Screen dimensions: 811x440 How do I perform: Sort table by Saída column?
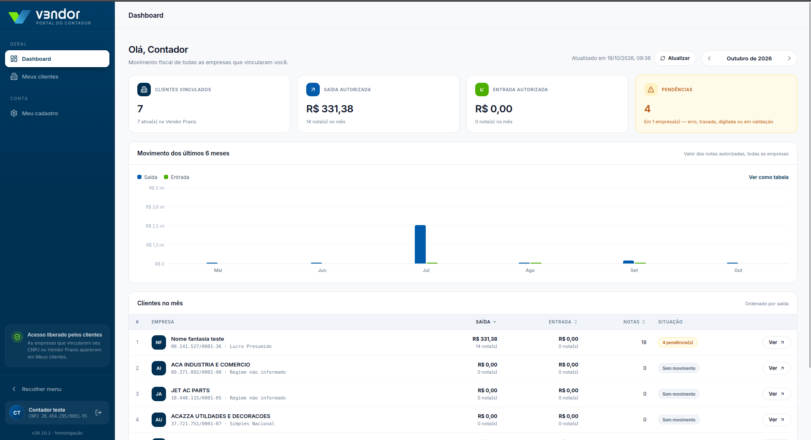pyautogui.click(x=486, y=322)
